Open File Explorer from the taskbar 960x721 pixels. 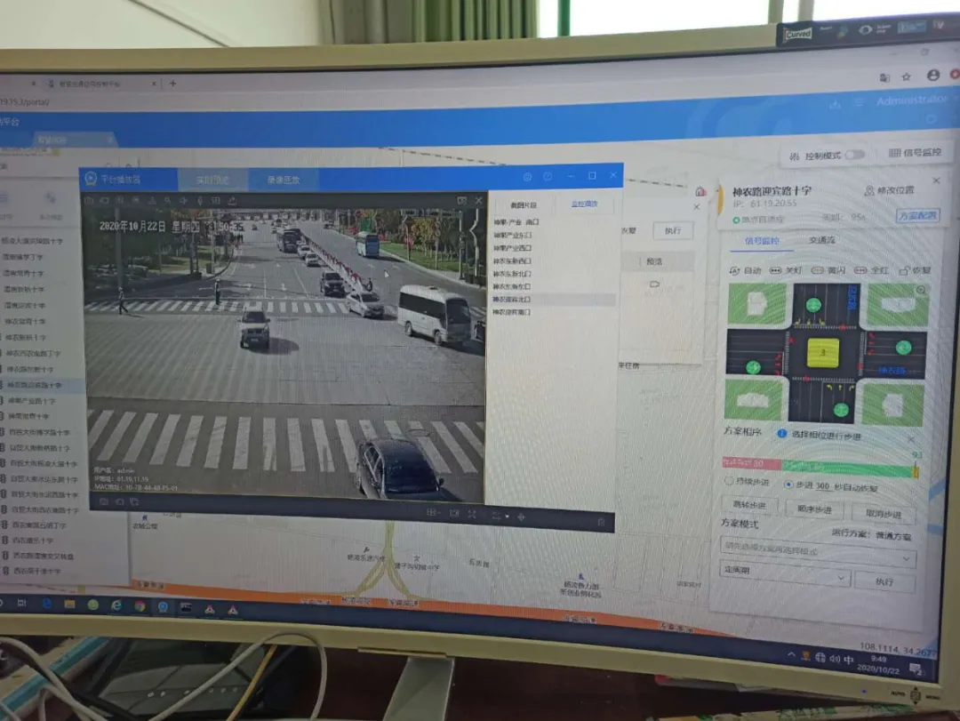click(69, 605)
